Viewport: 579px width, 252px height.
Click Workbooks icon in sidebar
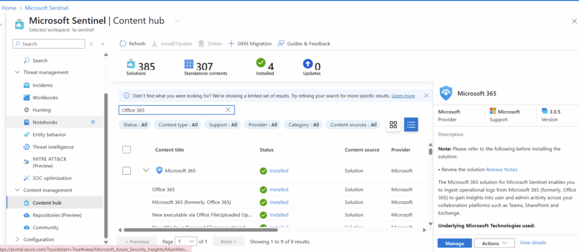27,98
